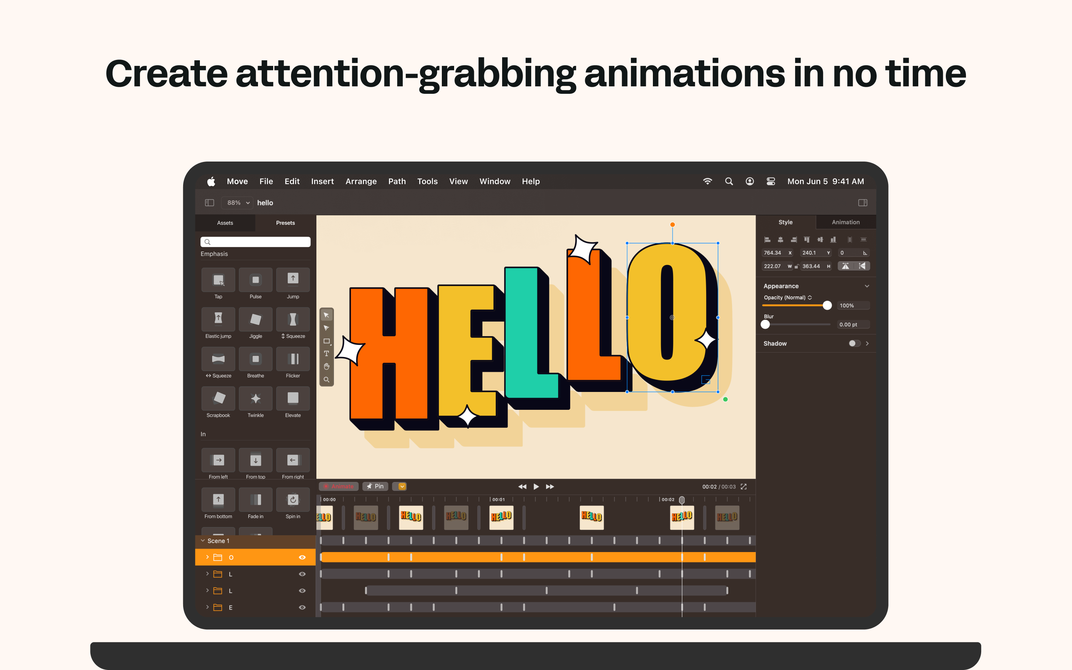1072x670 pixels.
Task: Click the Pin button
Action: pos(375,486)
